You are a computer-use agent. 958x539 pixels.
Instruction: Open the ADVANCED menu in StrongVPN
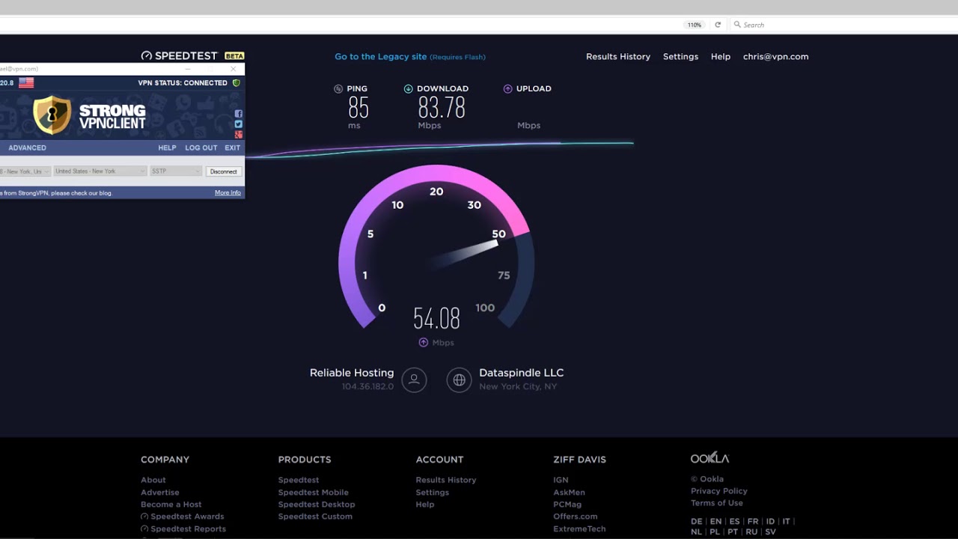click(x=27, y=147)
